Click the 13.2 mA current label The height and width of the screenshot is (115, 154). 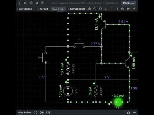coord(118,96)
